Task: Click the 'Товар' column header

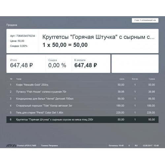Action: point(19,79)
